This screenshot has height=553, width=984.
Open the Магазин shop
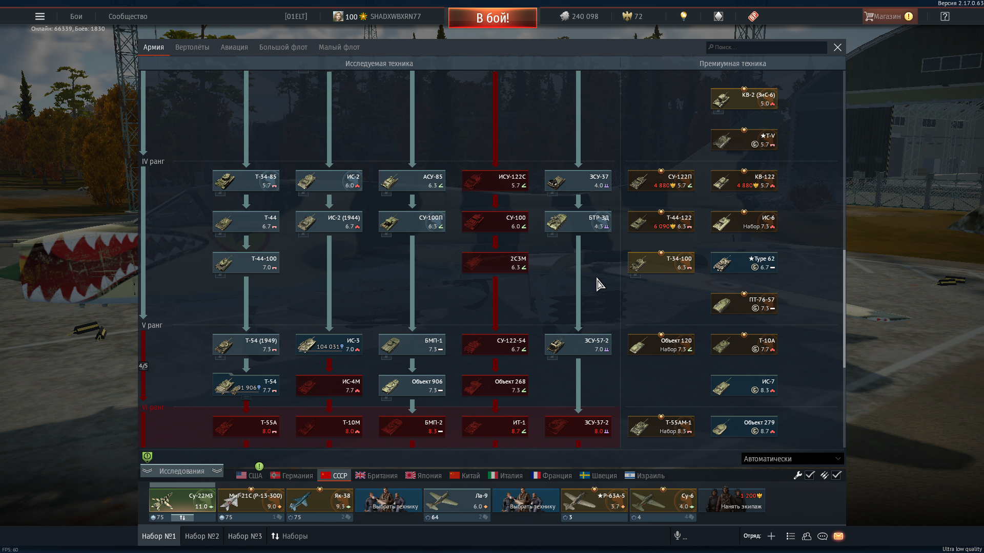pos(889,16)
